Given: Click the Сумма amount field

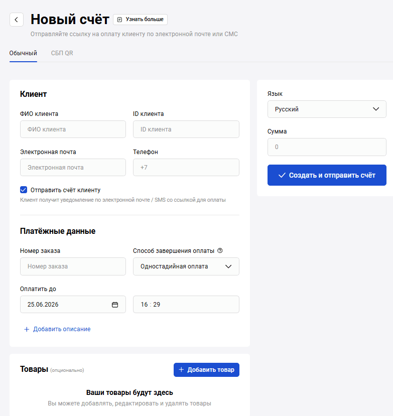Looking at the screenshot, I should (x=327, y=147).
